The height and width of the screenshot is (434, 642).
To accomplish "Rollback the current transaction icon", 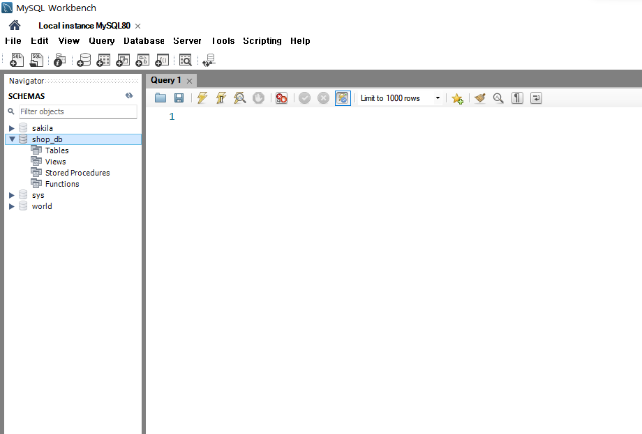I will (324, 98).
